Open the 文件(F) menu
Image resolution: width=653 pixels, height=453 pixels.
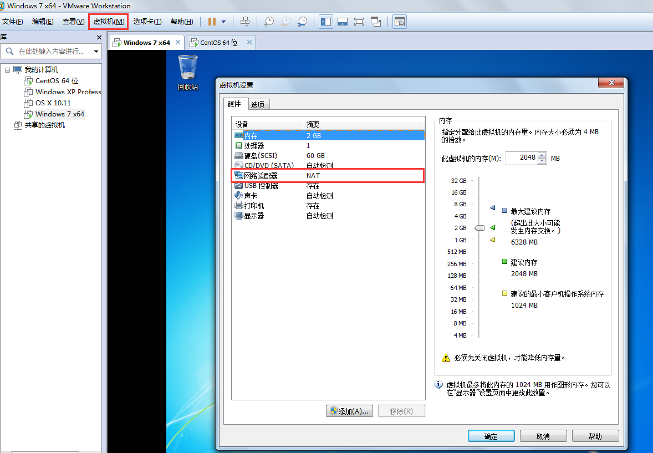pos(13,22)
